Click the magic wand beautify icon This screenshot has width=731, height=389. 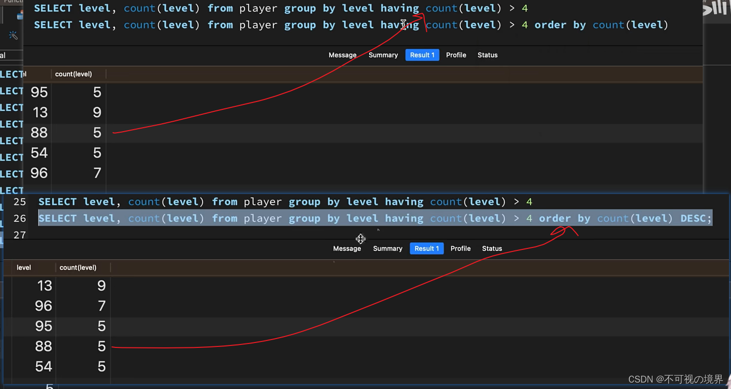pos(13,35)
